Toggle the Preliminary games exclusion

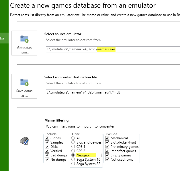point(107,147)
